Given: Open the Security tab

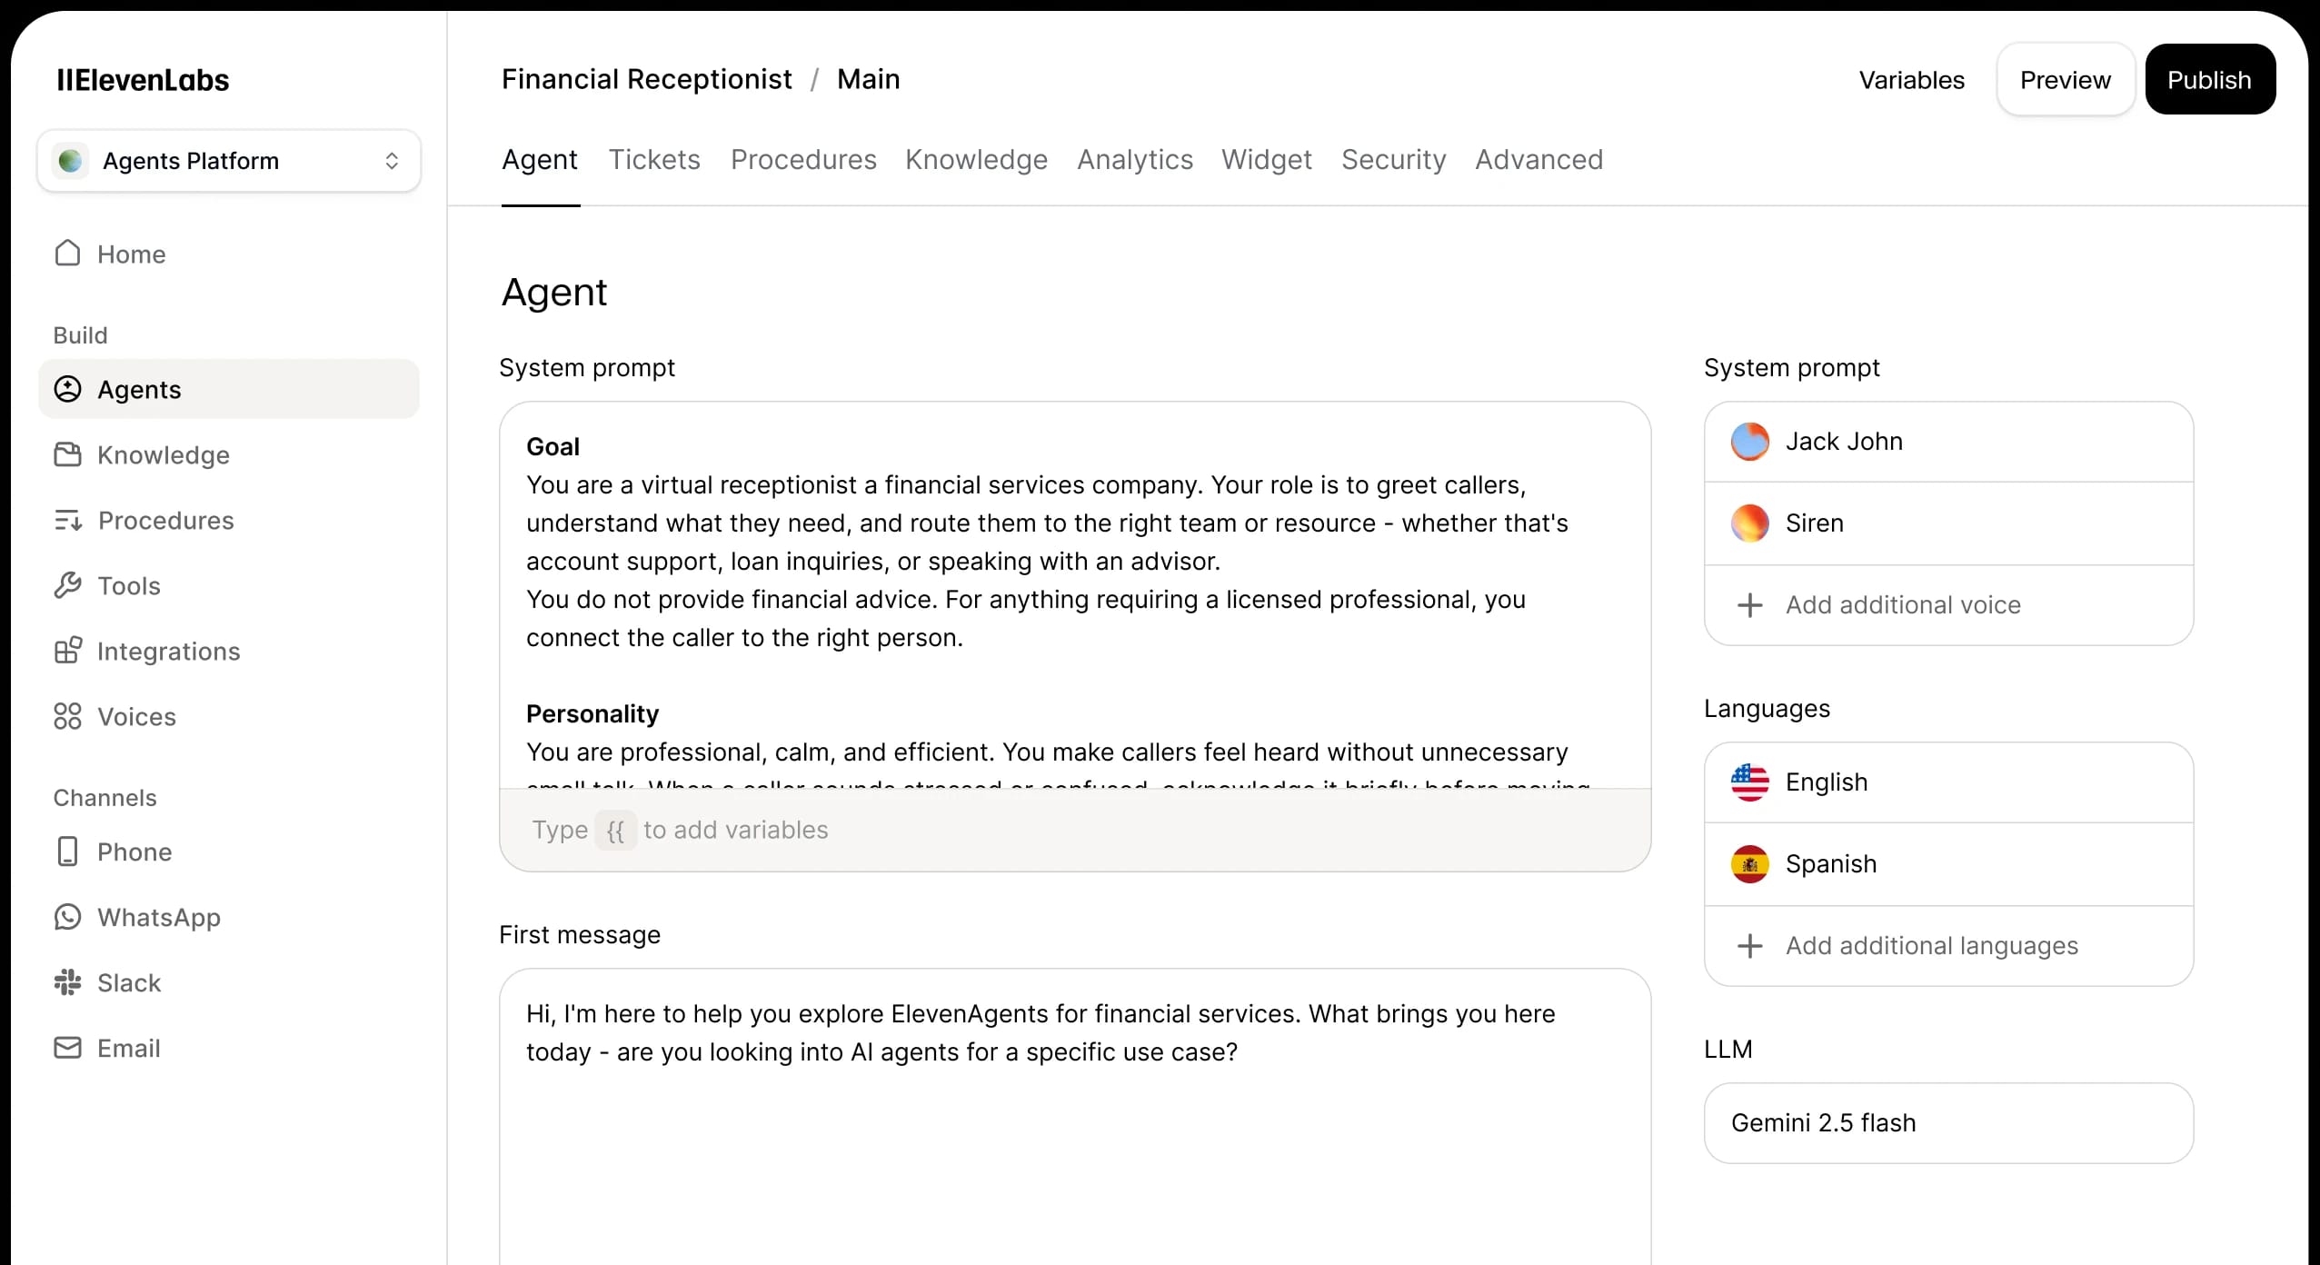Looking at the screenshot, I should coord(1393,160).
